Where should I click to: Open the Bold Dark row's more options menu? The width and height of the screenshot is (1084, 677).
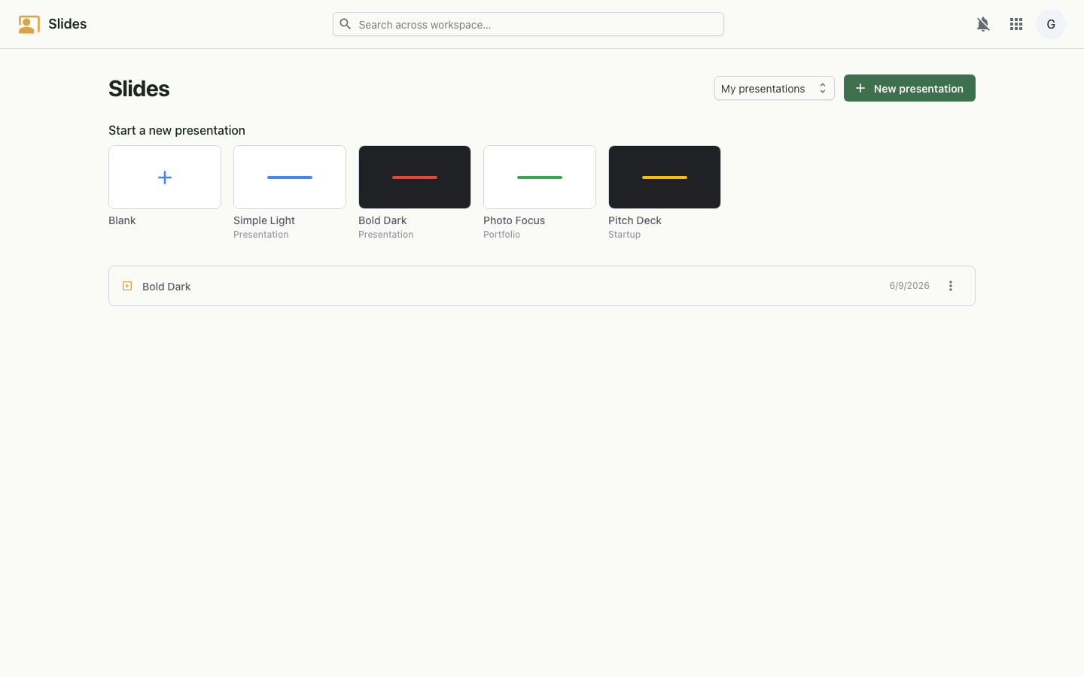coord(951,286)
